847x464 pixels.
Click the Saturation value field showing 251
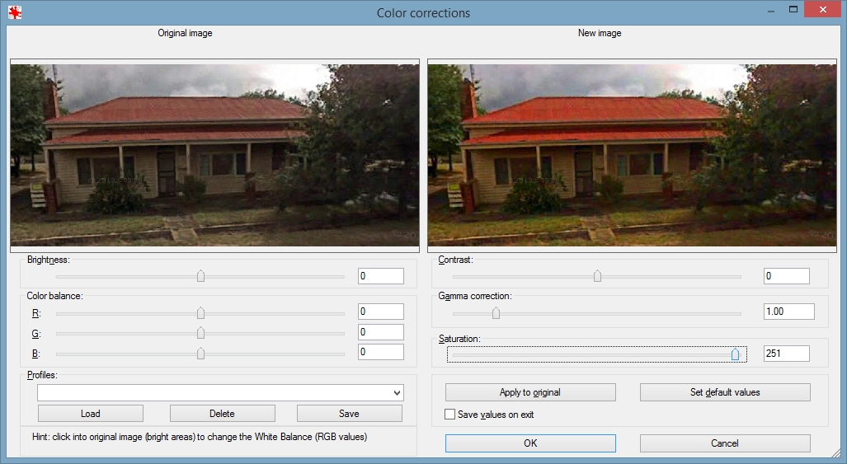coord(786,354)
